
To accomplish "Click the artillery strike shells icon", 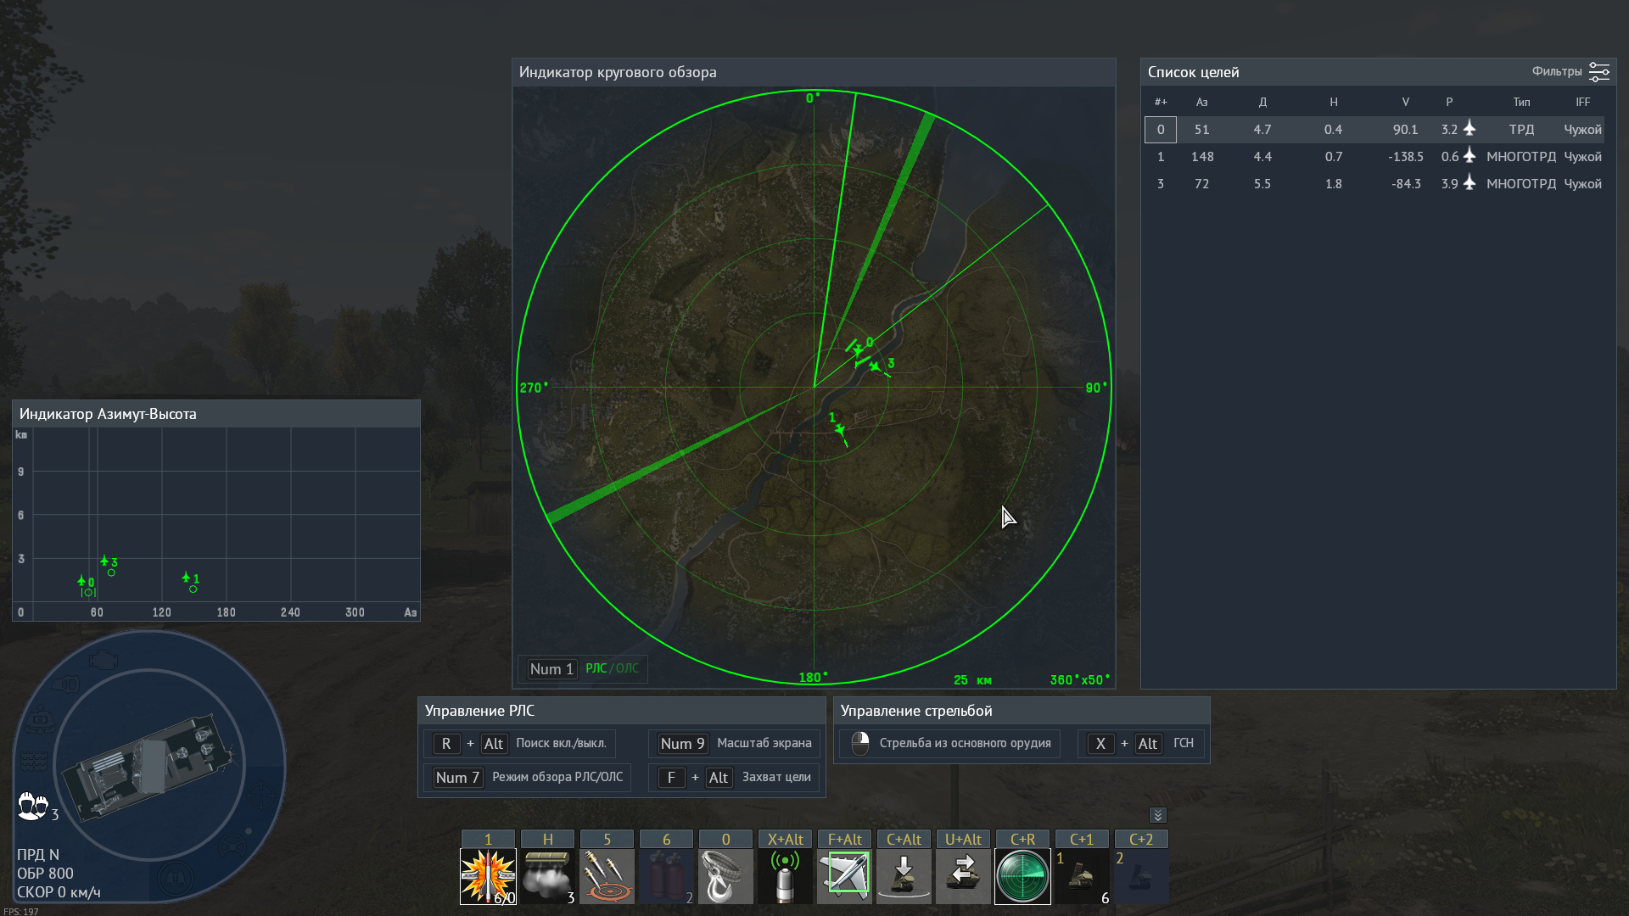I will coord(607,876).
